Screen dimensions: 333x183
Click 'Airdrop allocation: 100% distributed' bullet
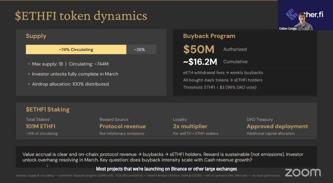pyautogui.click(x=70, y=84)
